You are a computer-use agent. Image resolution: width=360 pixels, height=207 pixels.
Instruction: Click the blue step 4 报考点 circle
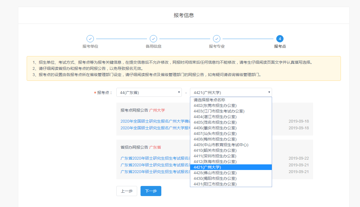pyautogui.click(x=280, y=38)
